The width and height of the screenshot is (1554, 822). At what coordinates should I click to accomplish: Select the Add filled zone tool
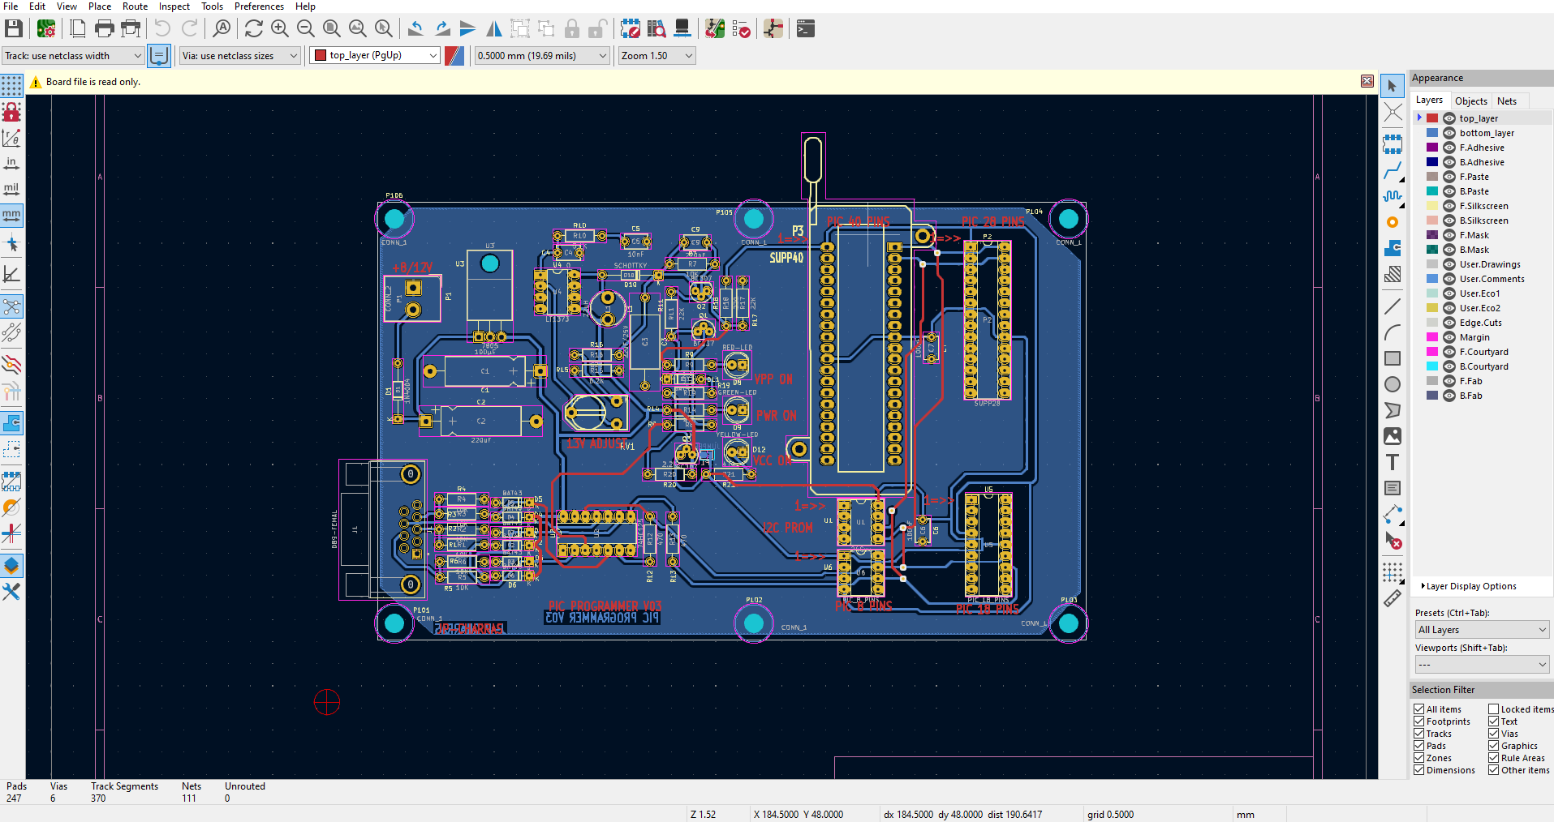1393,248
